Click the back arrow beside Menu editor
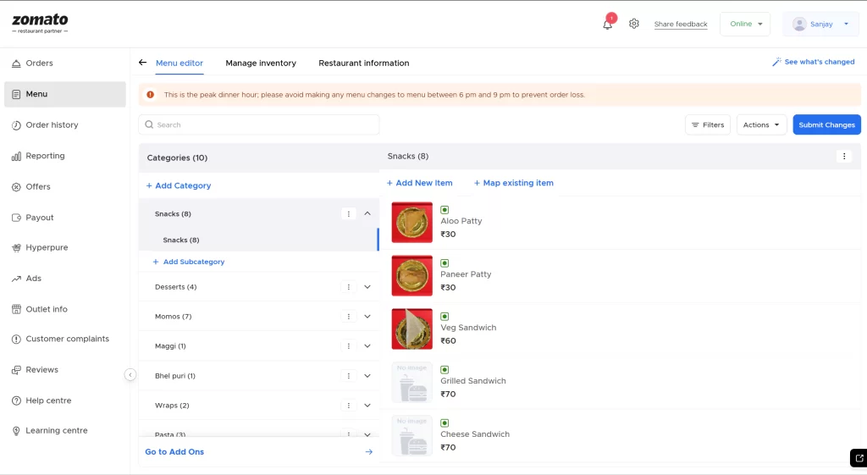This screenshot has width=867, height=475. click(x=143, y=63)
